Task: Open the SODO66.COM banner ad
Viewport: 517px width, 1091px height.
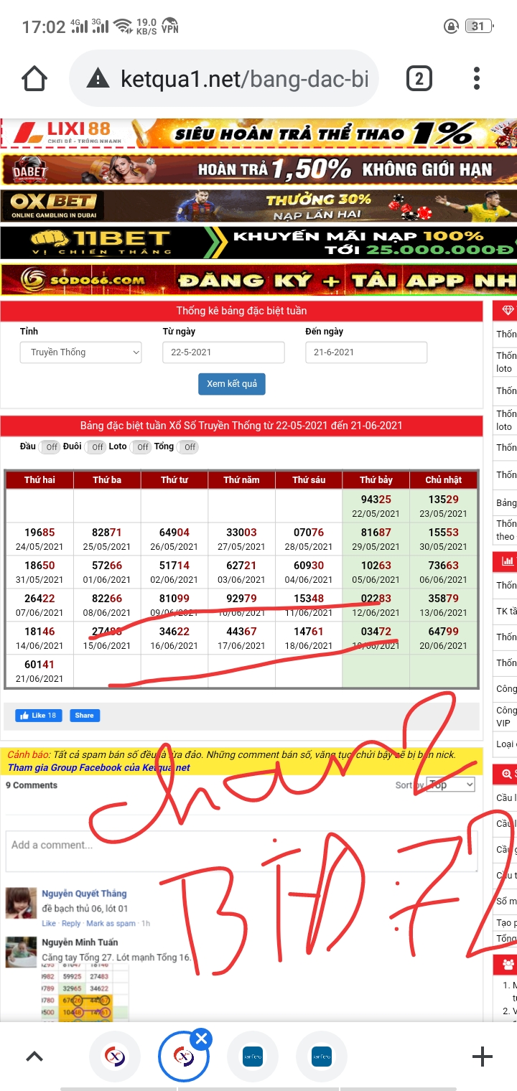Action: [x=258, y=280]
